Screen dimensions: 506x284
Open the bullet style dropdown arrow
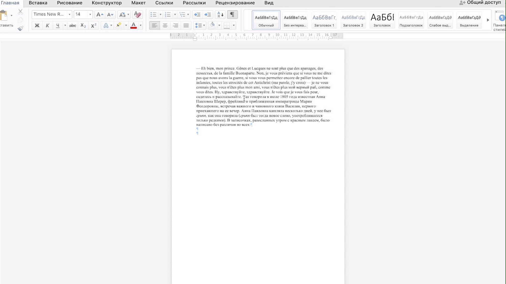[160, 14]
